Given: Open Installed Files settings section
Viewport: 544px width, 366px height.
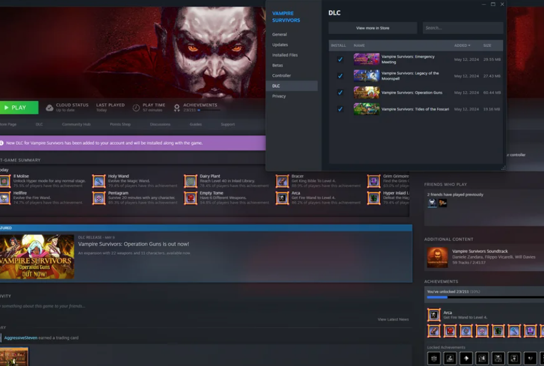Looking at the screenshot, I should coord(285,55).
